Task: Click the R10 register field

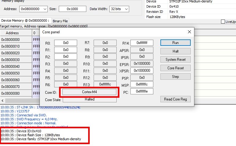Action: (x=105, y=64)
